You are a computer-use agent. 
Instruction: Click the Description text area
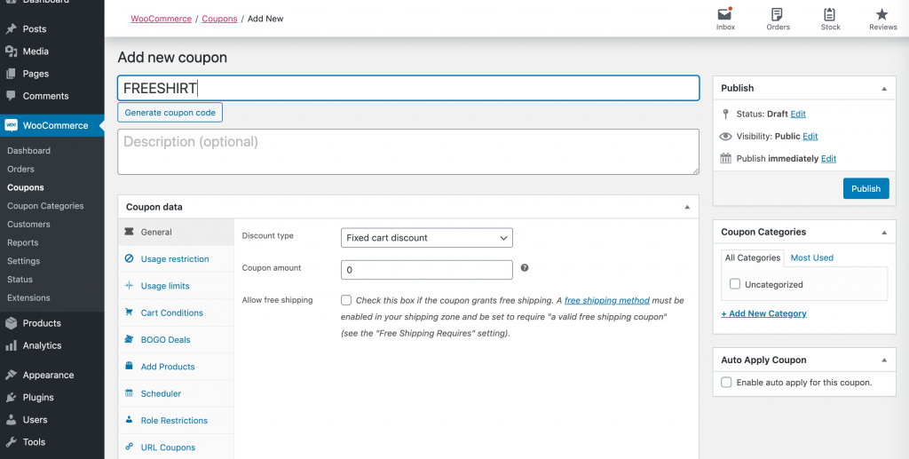tap(408, 152)
